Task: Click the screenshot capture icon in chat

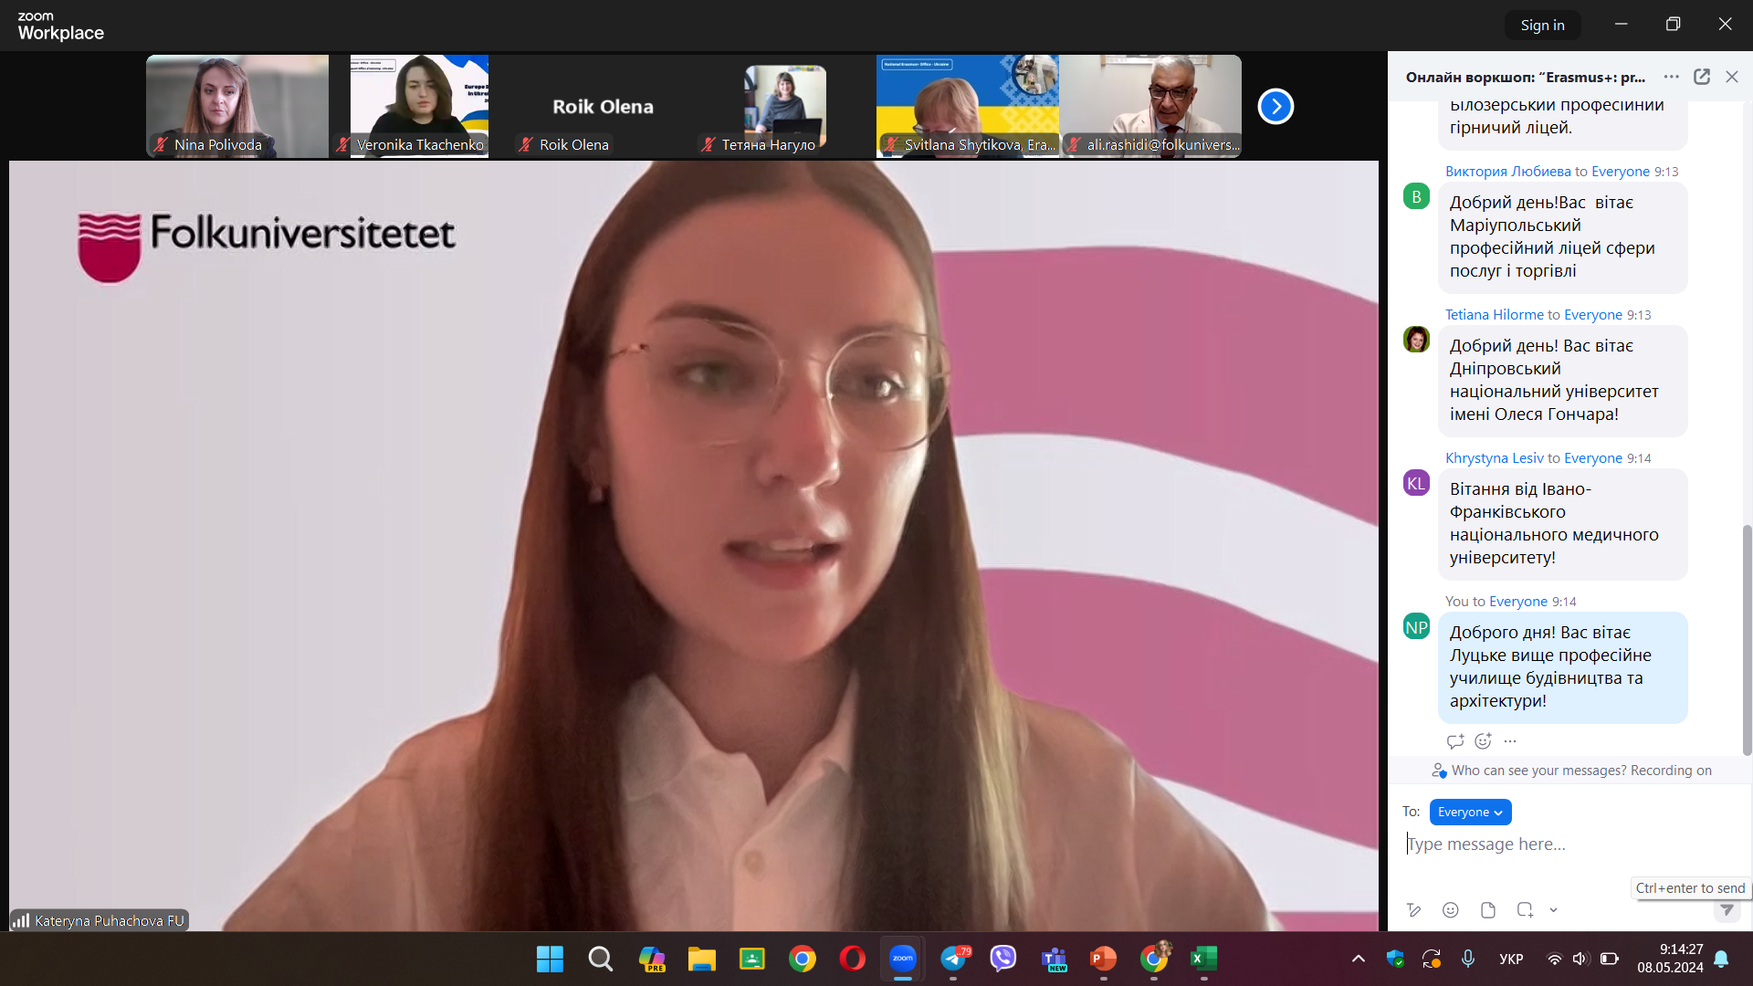Action: [1524, 909]
